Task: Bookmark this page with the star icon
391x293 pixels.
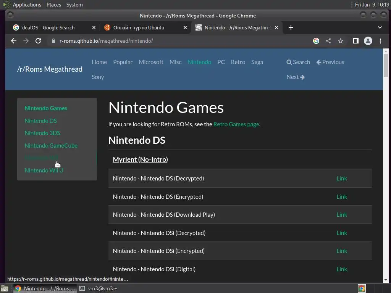Action: pyautogui.click(x=341, y=41)
